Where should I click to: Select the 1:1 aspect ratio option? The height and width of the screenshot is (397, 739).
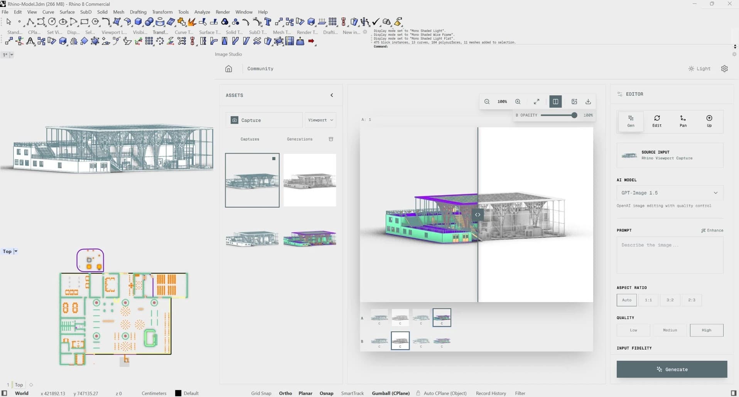648,300
